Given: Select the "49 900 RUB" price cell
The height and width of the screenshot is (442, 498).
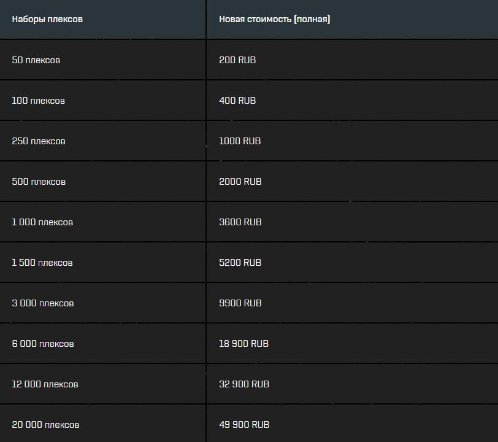Looking at the screenshot, I should [x=243, y=425].
